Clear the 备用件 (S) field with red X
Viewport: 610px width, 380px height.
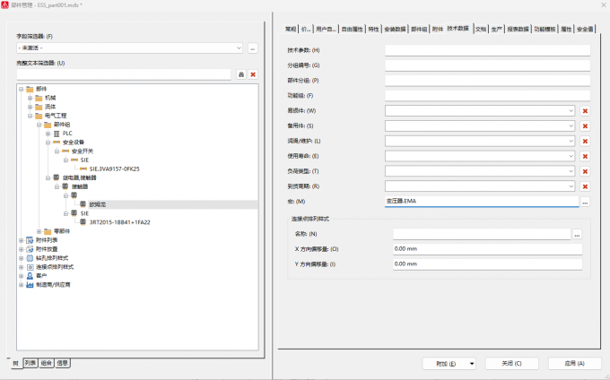[585, 126]
